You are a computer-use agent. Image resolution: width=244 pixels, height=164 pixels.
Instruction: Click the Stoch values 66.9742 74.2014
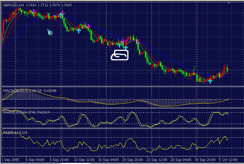point(36,112)
